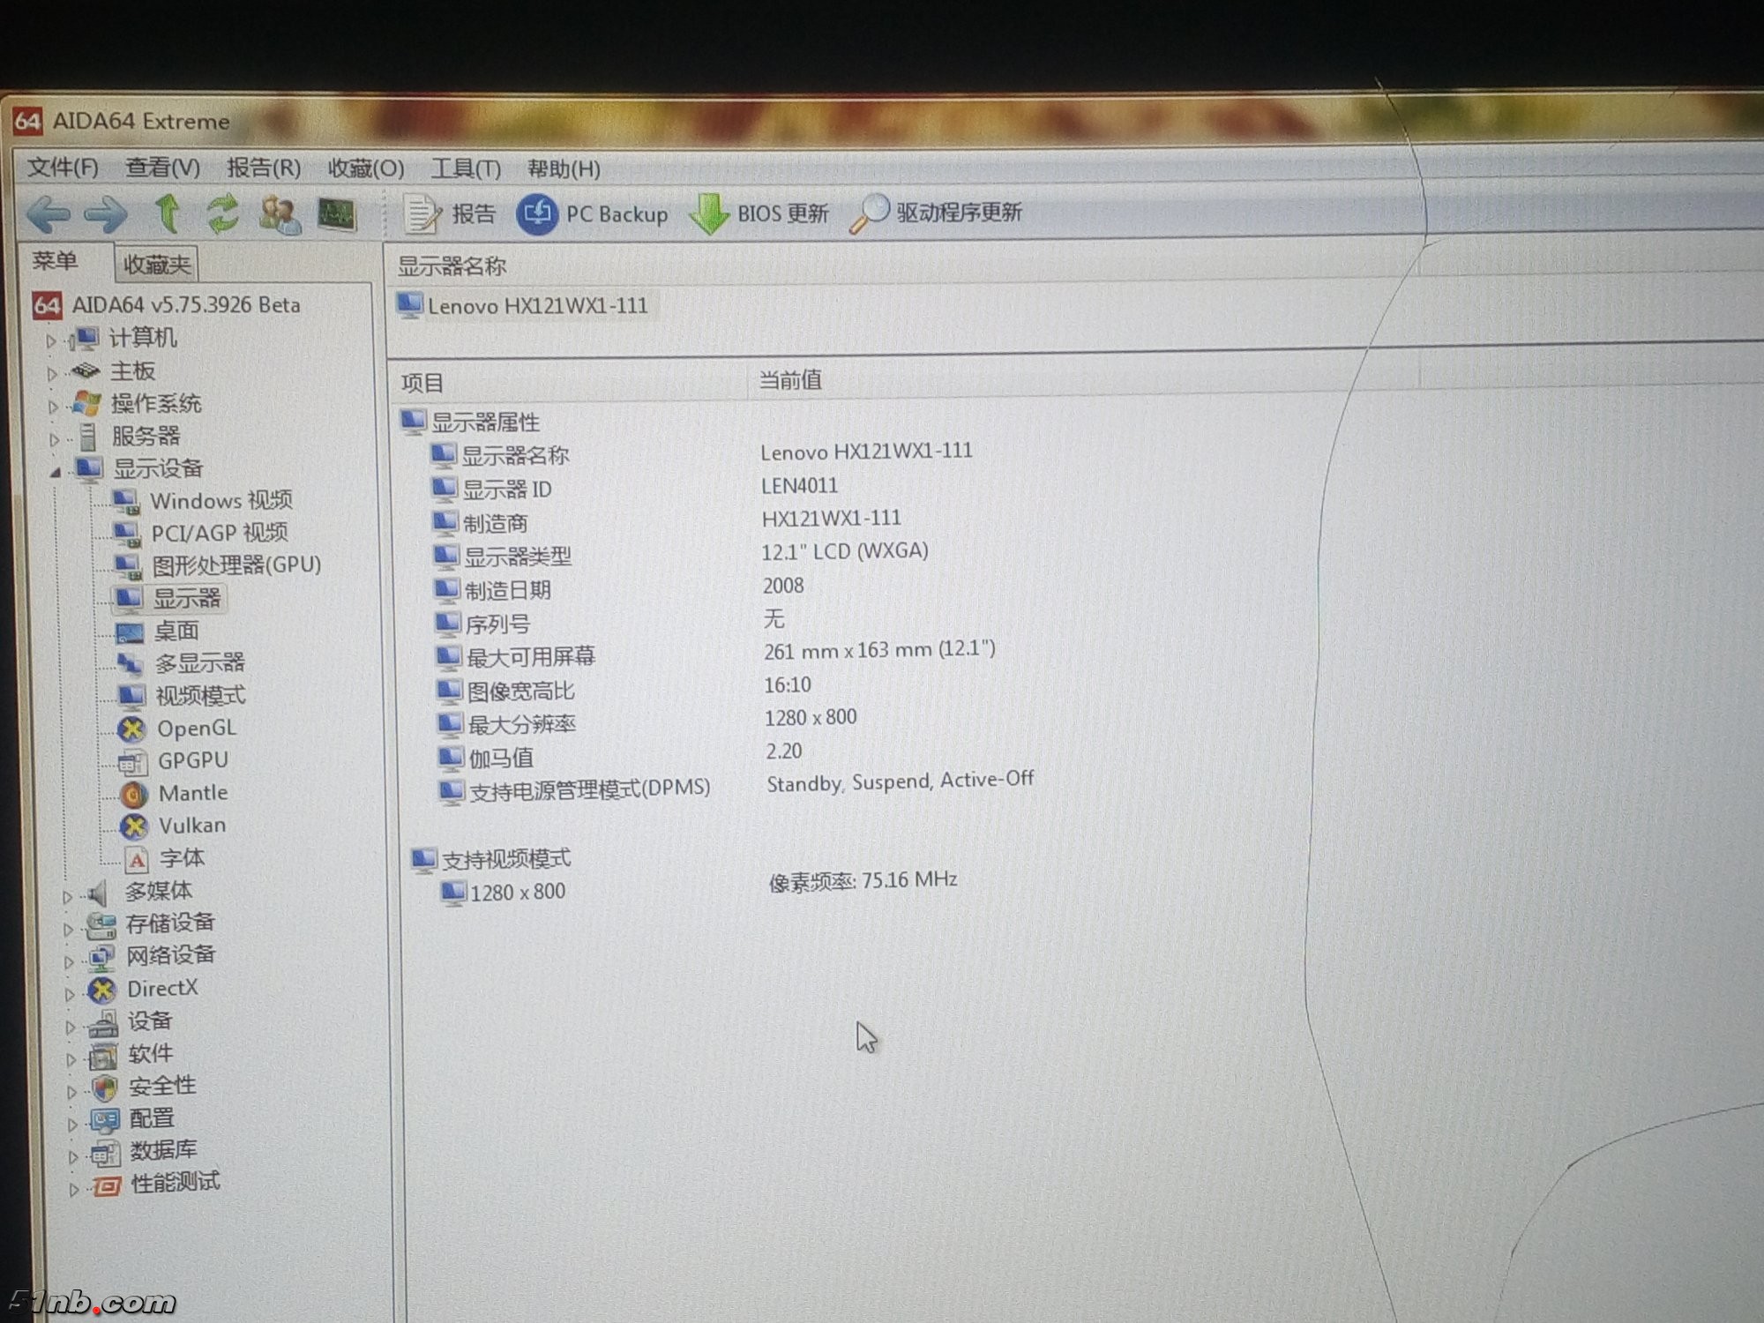Select the 制造日期 row

tap(617, 588)
